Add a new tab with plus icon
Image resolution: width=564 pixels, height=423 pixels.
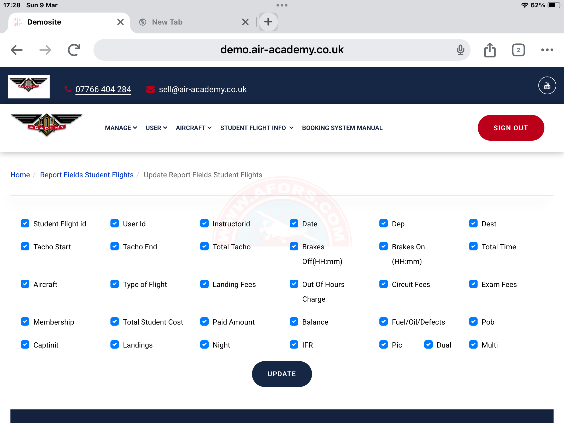(268, 22)
